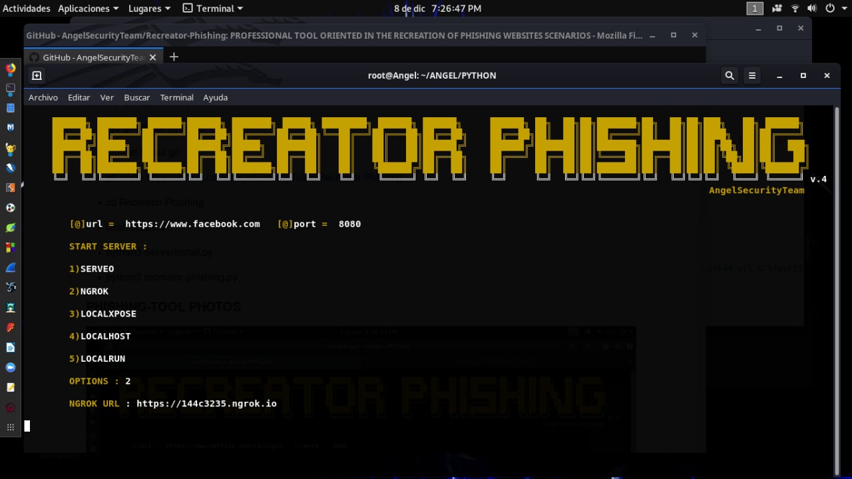The image size is (852, 479).
Task: Open the Terminal app menu in top bar
Action: point(213,9)
